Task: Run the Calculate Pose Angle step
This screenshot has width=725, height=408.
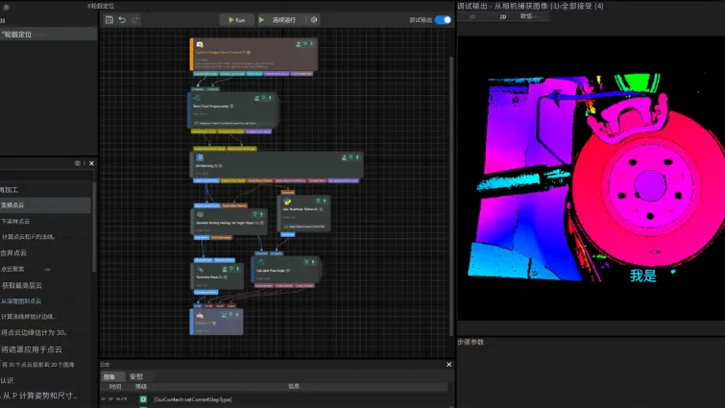Action: pos(313,262)
